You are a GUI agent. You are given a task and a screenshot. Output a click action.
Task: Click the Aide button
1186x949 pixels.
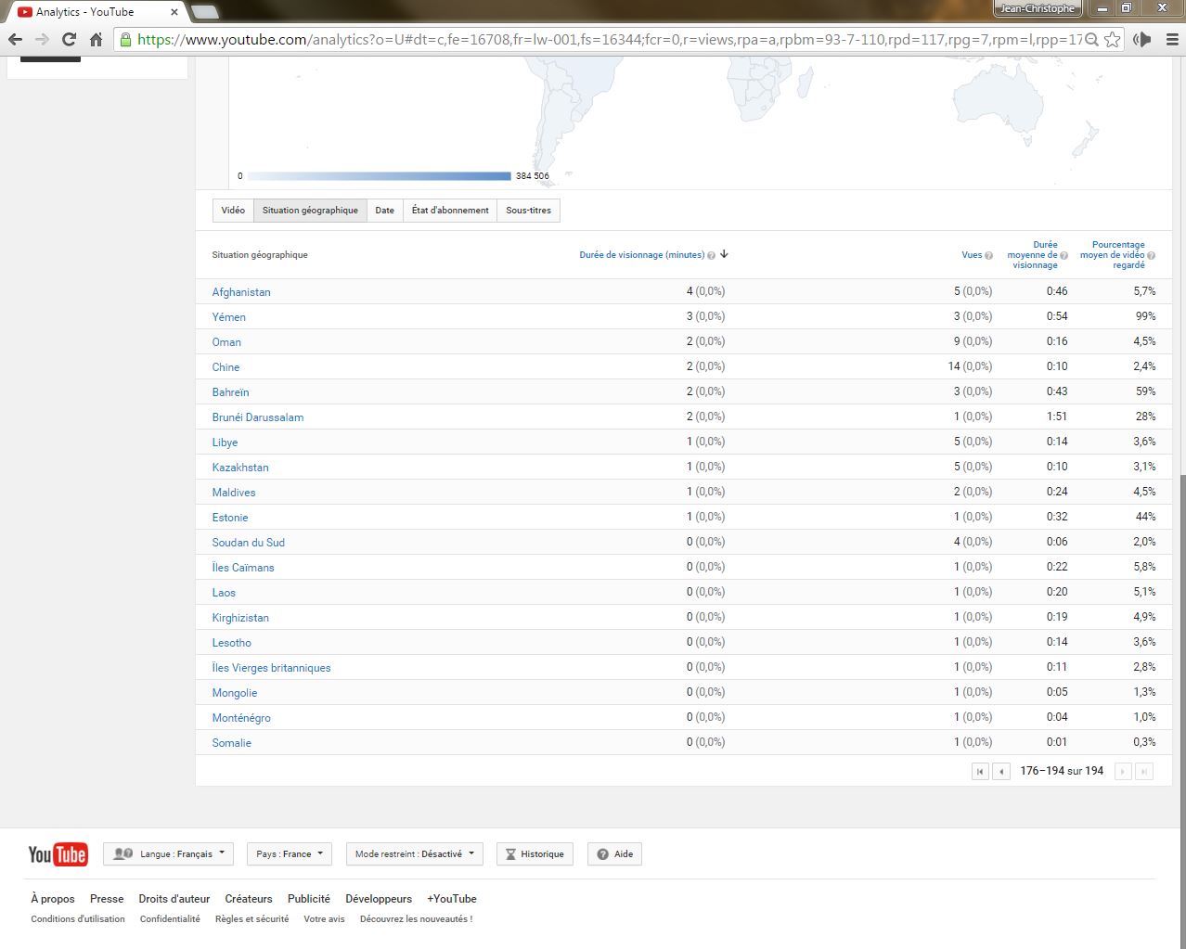click(614, 854)
